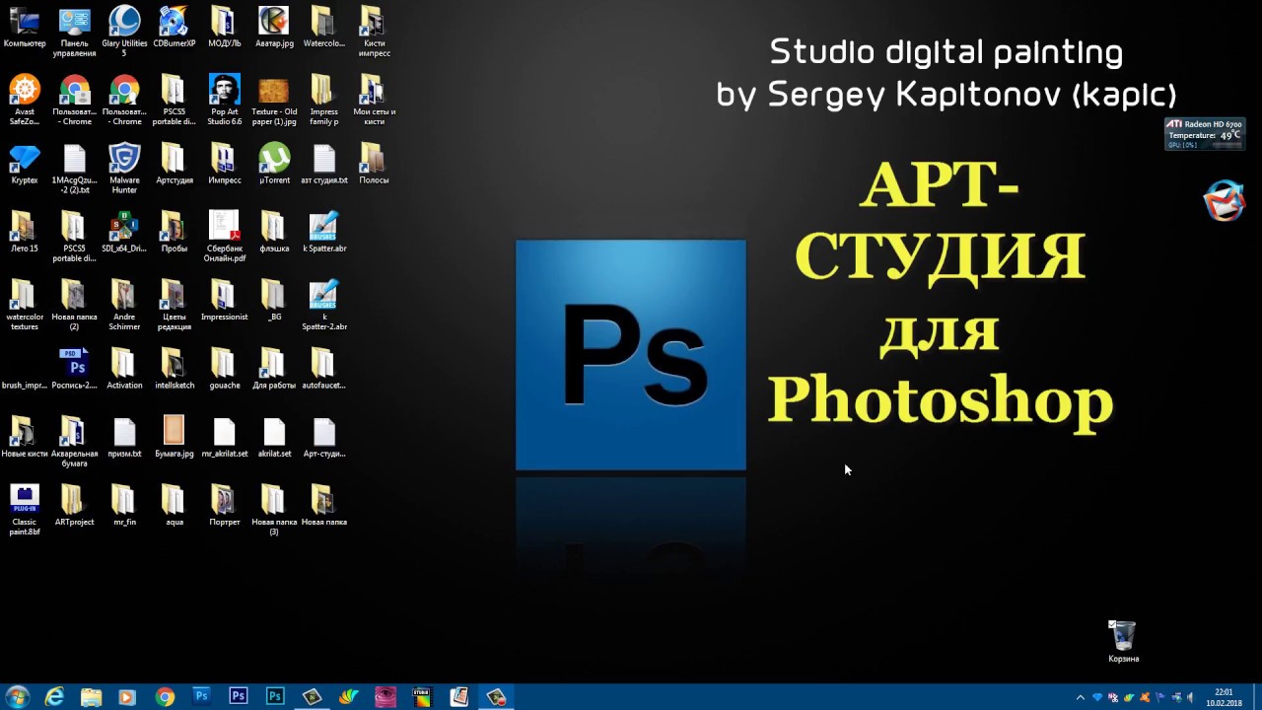Select the Полосы folder shortcut
Image resolution: width=1262 pixels, height=710 pixels.
click(x=374, y=164)
